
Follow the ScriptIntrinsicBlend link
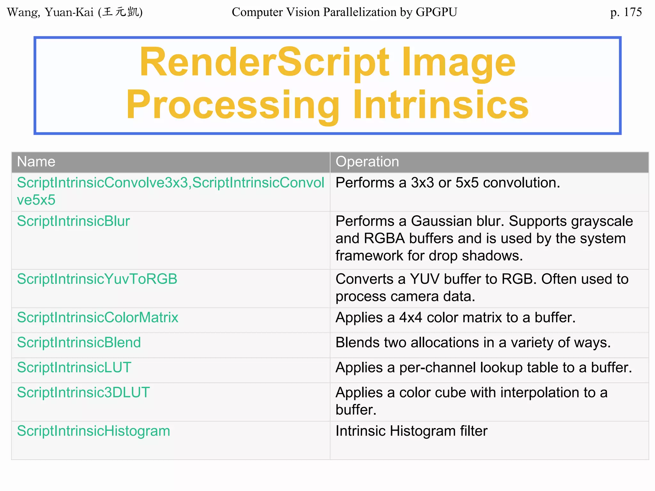click(x=79, y=342)
